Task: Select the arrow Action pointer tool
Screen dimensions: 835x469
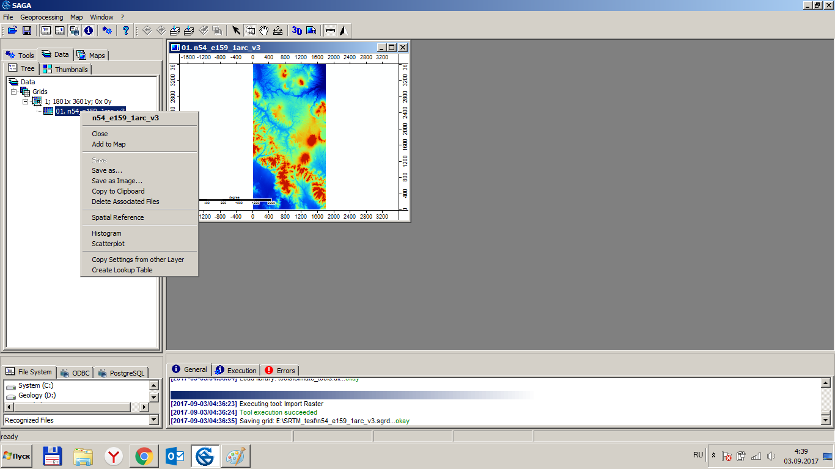Action: [237, 31]
